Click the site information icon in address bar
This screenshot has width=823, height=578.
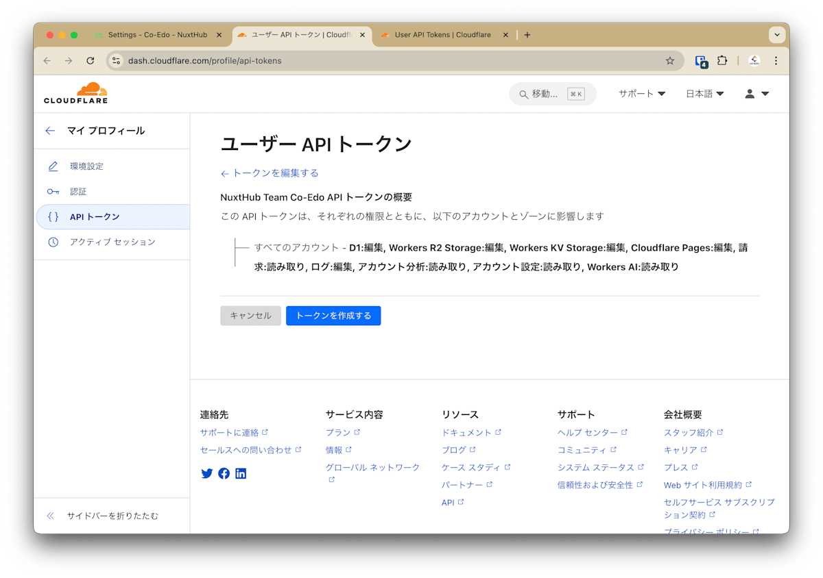coord(116,61)
